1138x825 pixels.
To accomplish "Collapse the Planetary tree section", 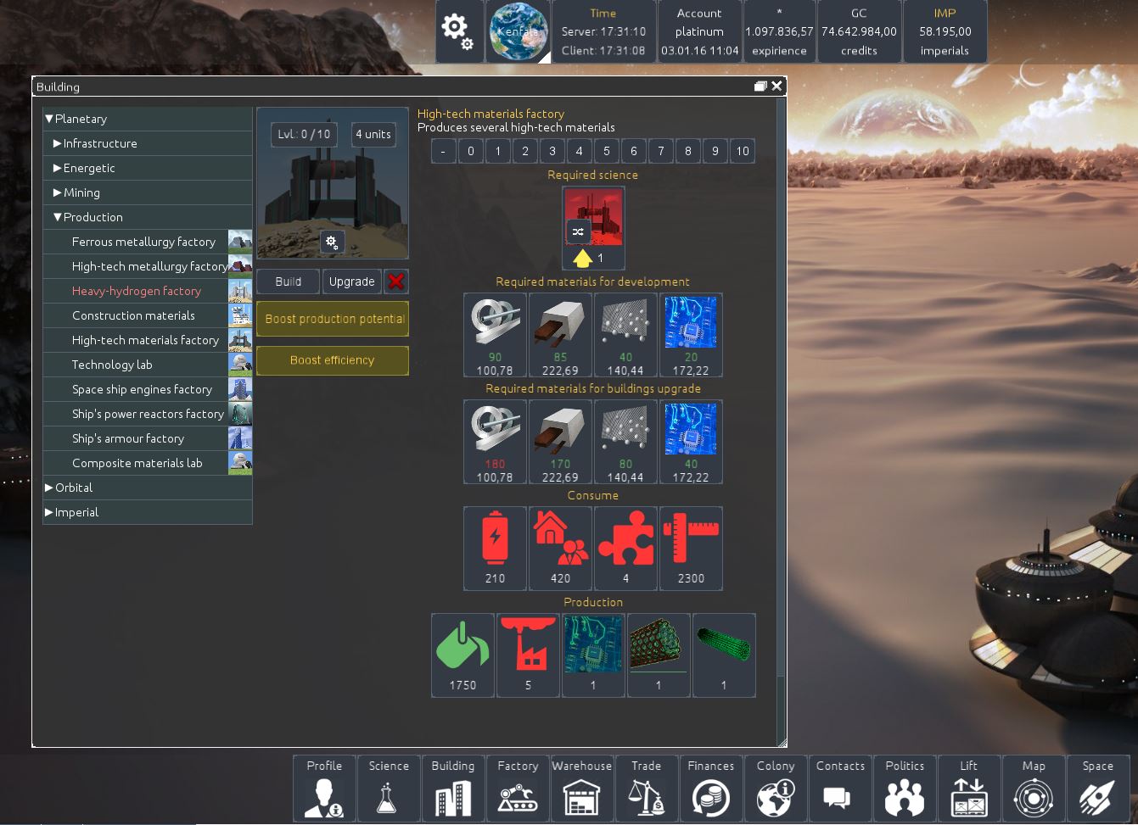I will [x=49, y=120].
